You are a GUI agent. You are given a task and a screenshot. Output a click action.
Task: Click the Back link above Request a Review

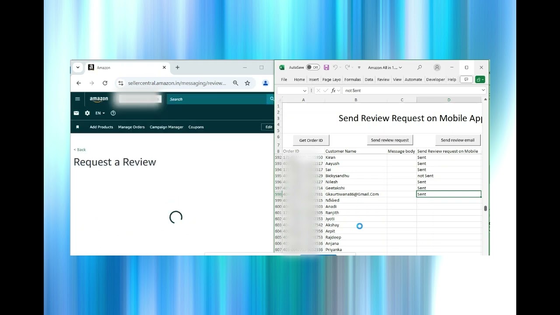pos(80,150)
